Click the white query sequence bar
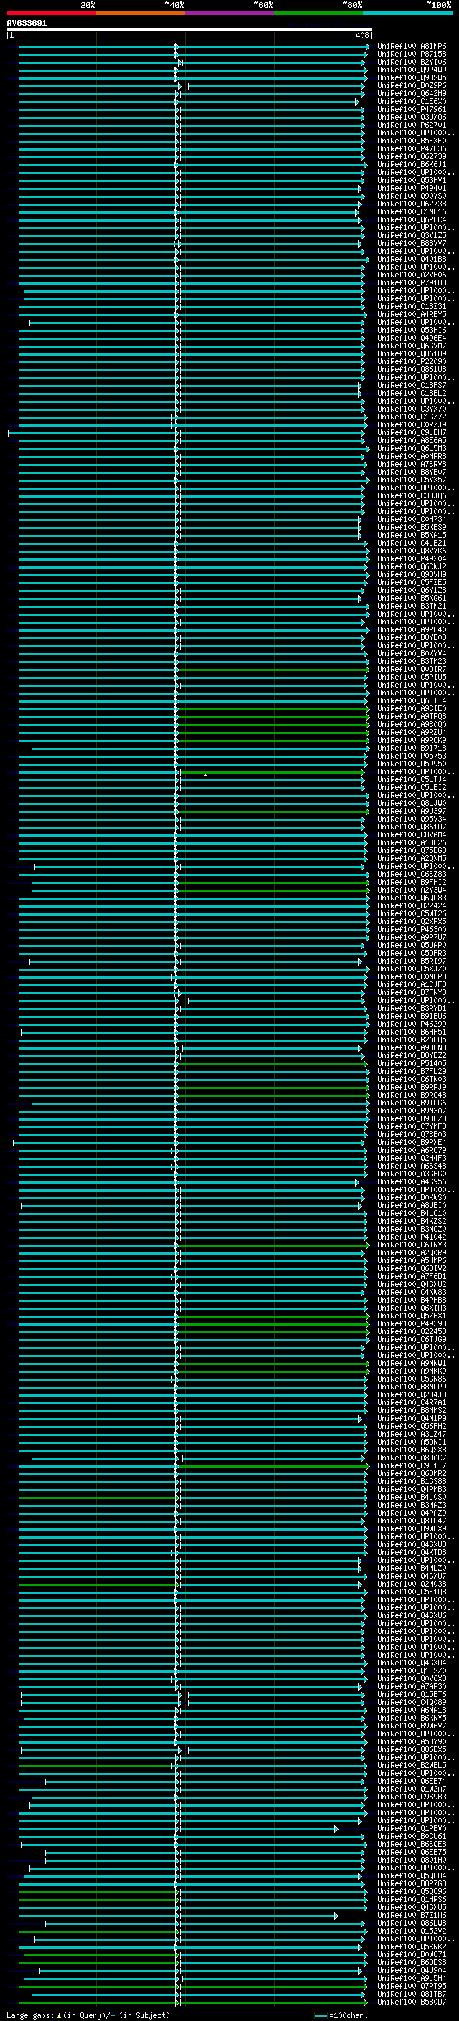Viewport: 459px width, 2021px height. (x=189, y=30)
